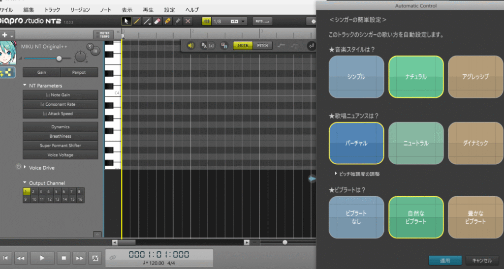Open the 表示 menu

pos(126,10)
